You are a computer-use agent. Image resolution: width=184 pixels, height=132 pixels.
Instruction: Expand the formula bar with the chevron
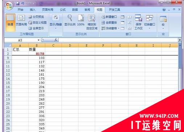[x=180, y=40]
